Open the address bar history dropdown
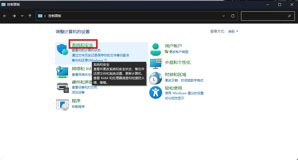The image size is (298, 160). (223, 16)
